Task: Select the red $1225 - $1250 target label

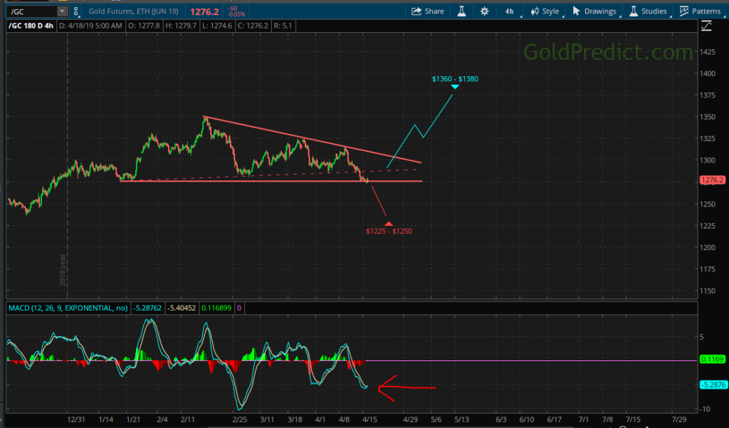Action: click(x=388, y=231)
